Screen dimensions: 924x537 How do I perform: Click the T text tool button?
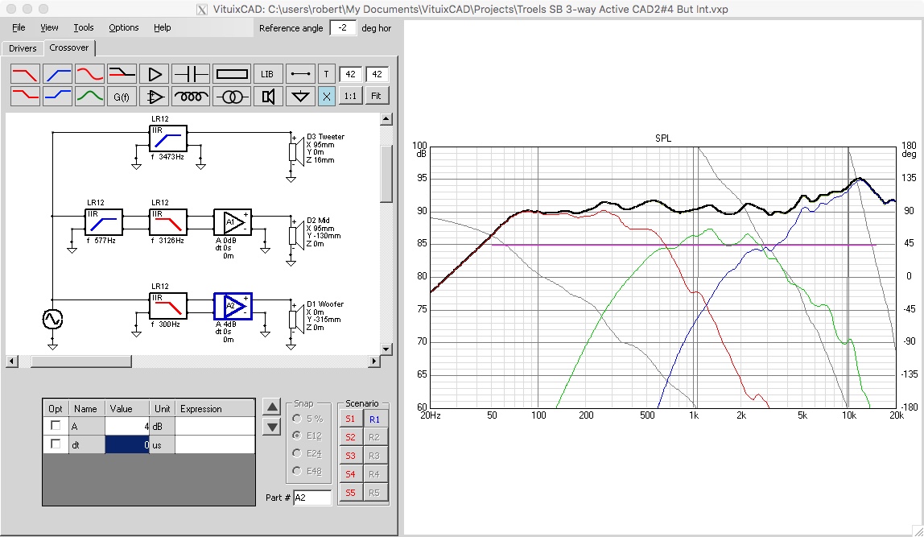pos(327,74)
